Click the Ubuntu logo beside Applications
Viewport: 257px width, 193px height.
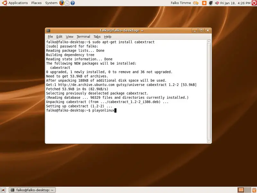4,3
